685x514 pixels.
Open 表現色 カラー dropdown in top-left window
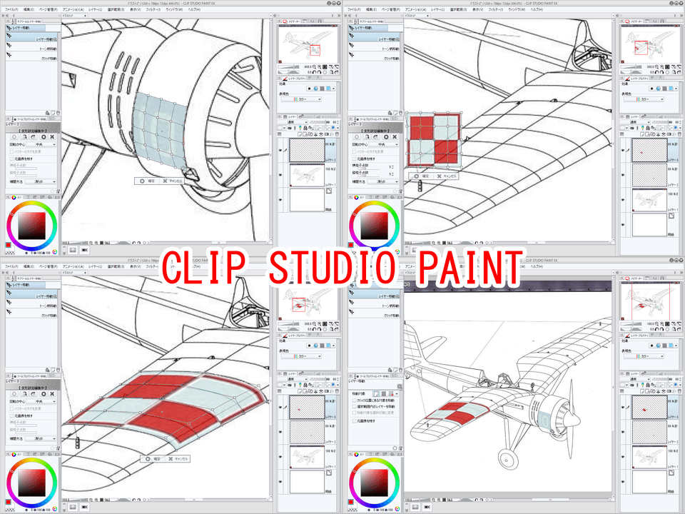(x=301, y=99)
